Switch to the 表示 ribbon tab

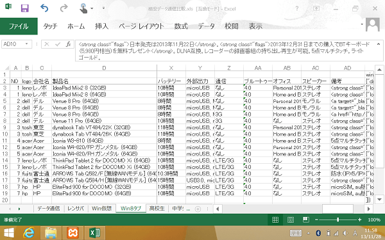point(255,26)
